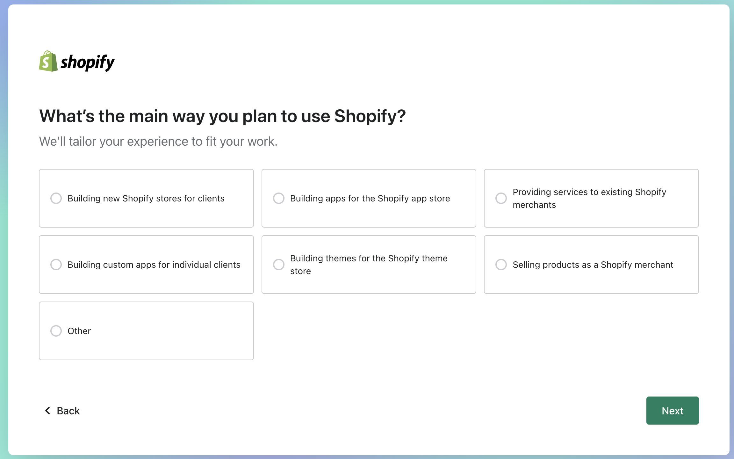Click the question heading text

coord(222,116)
